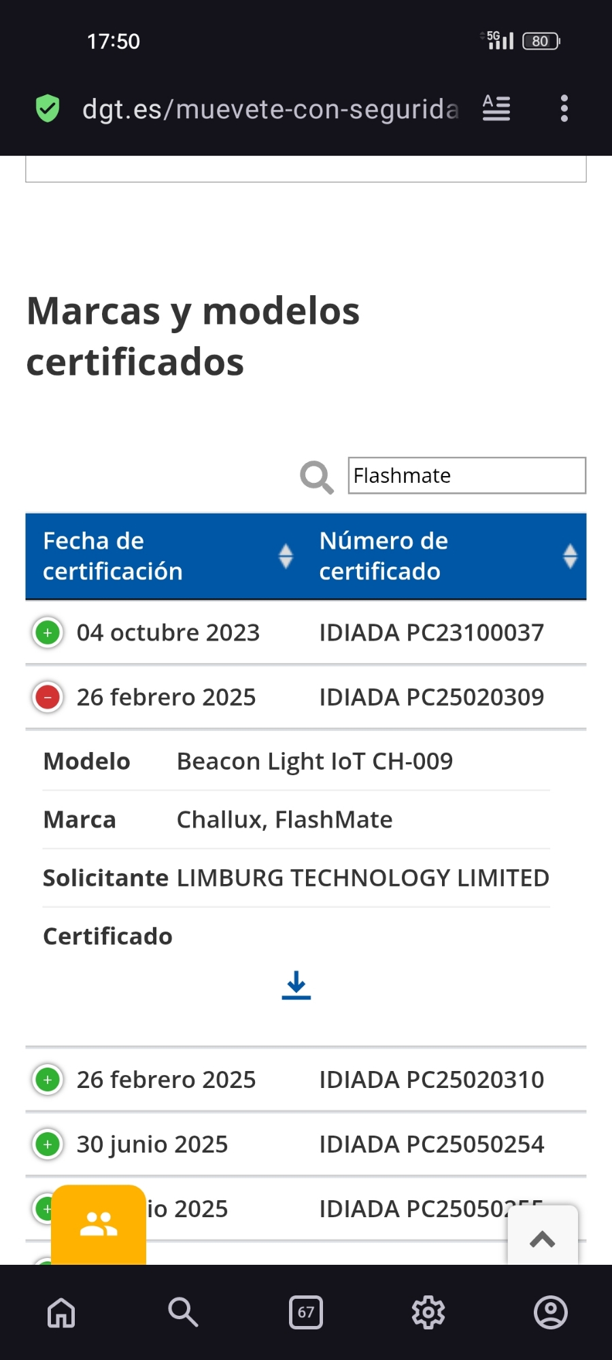Expand the 04 octubre 2023 row
Image resolution: width=612 pixels, height=1360 pixels.
(48, 633)
